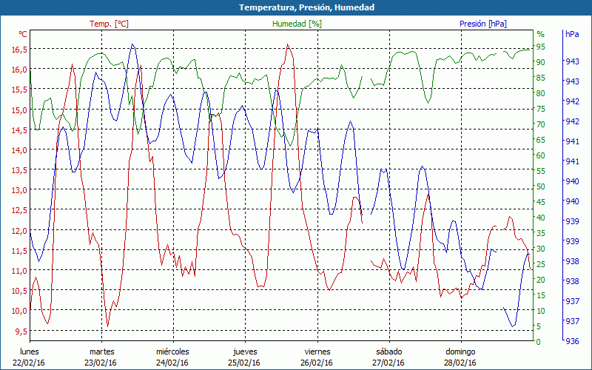Click the °C unit label on left axis

tap(23, 34)
